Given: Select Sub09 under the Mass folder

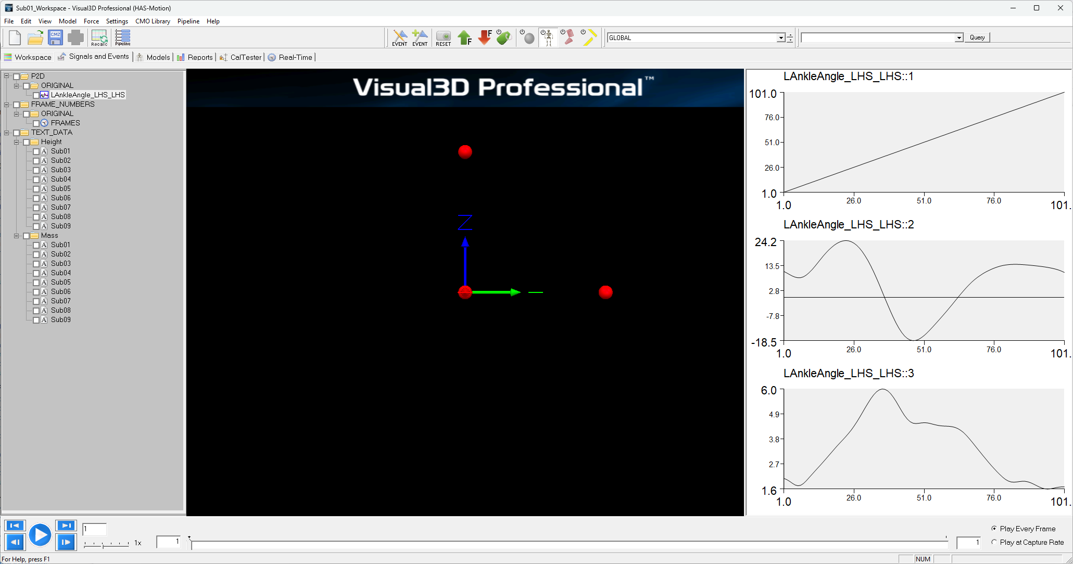Looking at the screenshot, I should pyautogui.click(x=60, y=319).
